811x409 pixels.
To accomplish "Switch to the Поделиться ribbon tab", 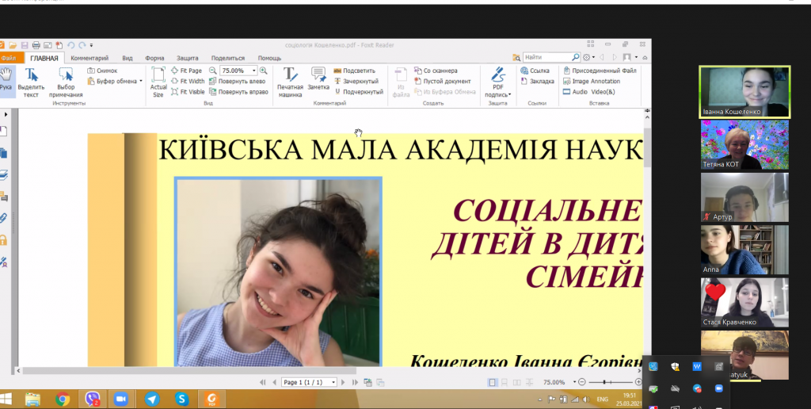I will [x=227, y=59].
